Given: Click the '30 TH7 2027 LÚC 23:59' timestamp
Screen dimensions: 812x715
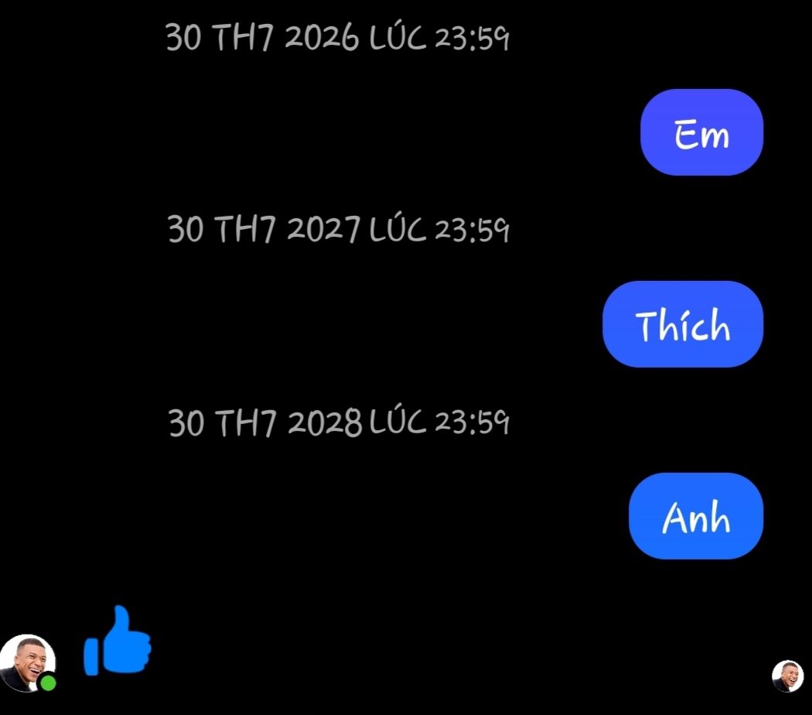Looking at the screenshot, I should tap(339, 229).
